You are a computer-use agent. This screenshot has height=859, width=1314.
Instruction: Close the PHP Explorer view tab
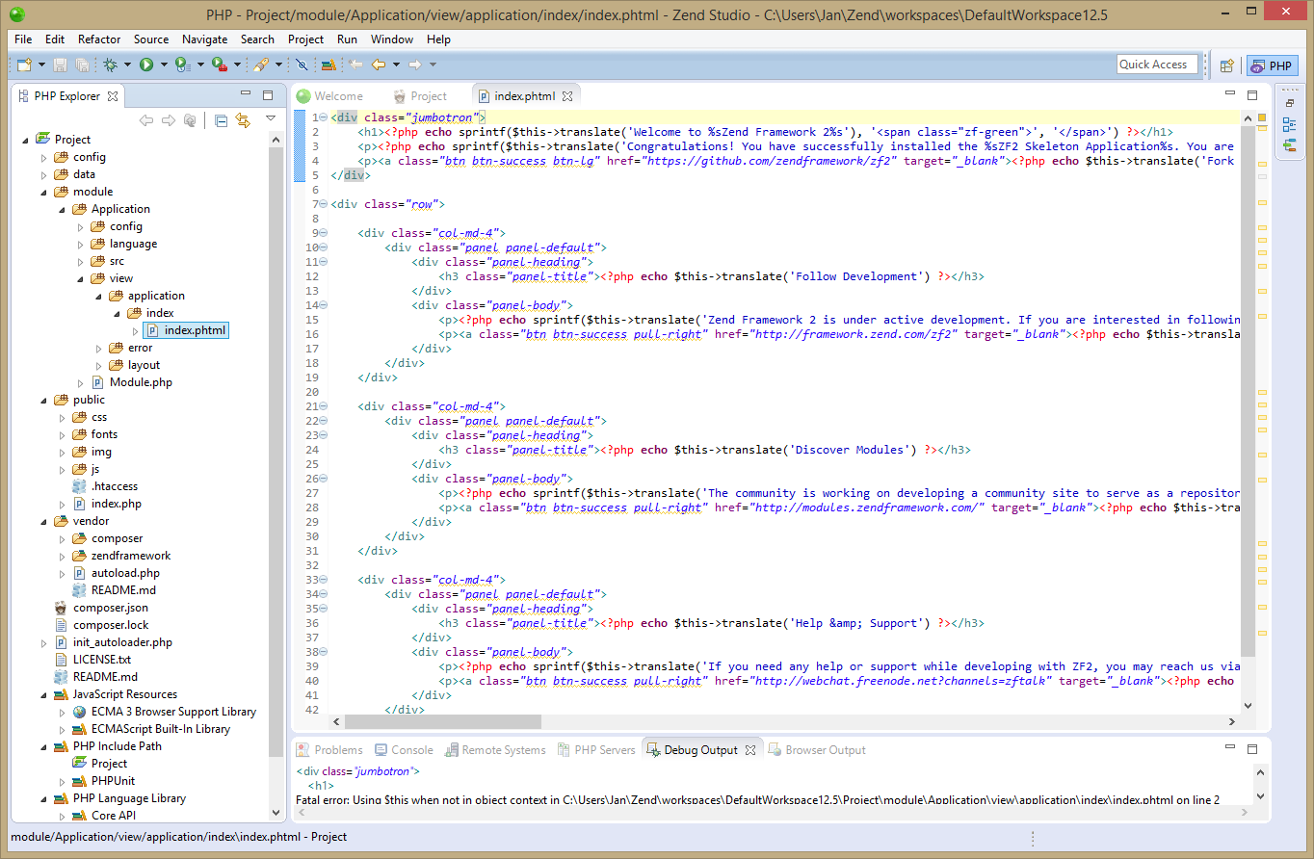(112, 96)
